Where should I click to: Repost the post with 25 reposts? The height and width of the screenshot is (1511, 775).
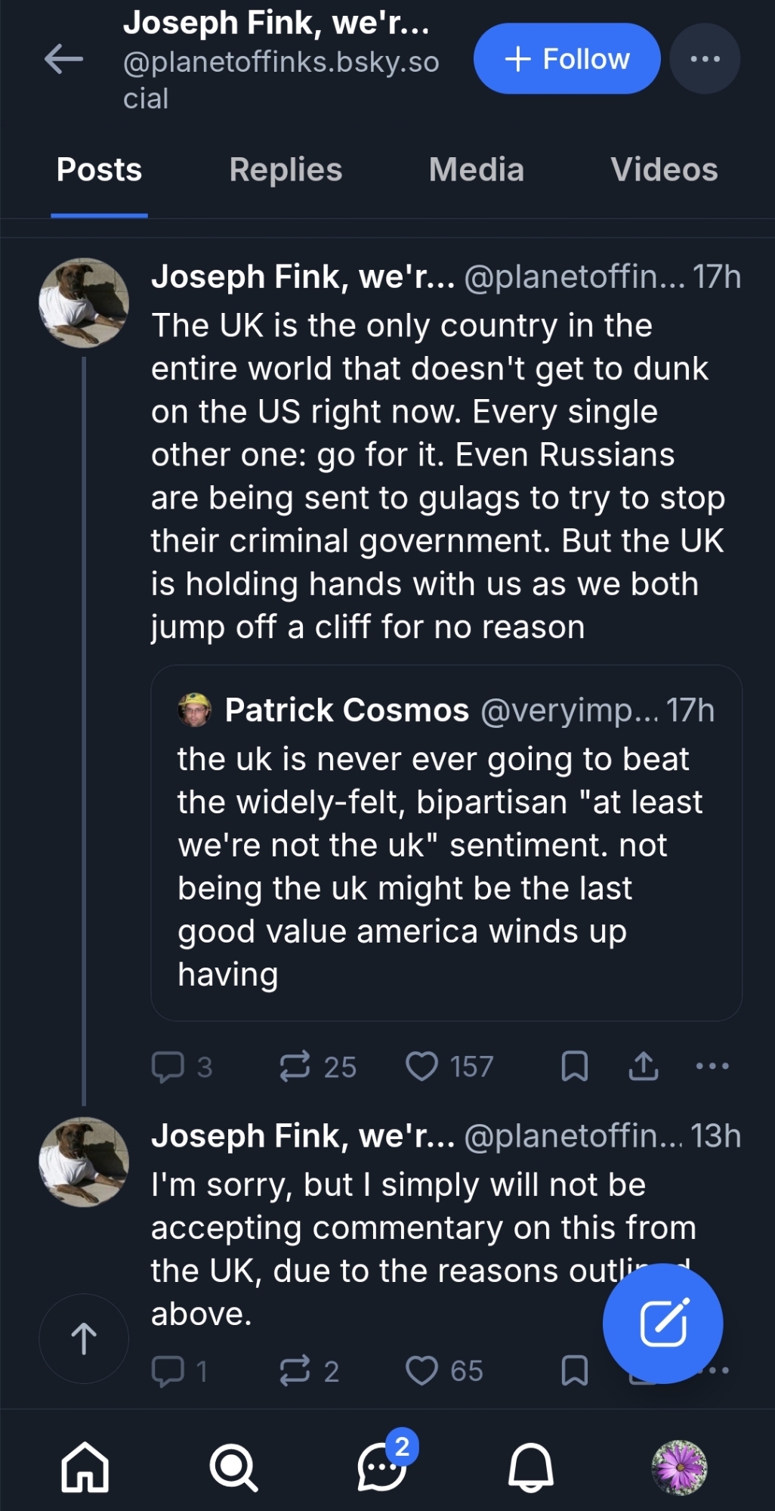(x=295, y=1067)
